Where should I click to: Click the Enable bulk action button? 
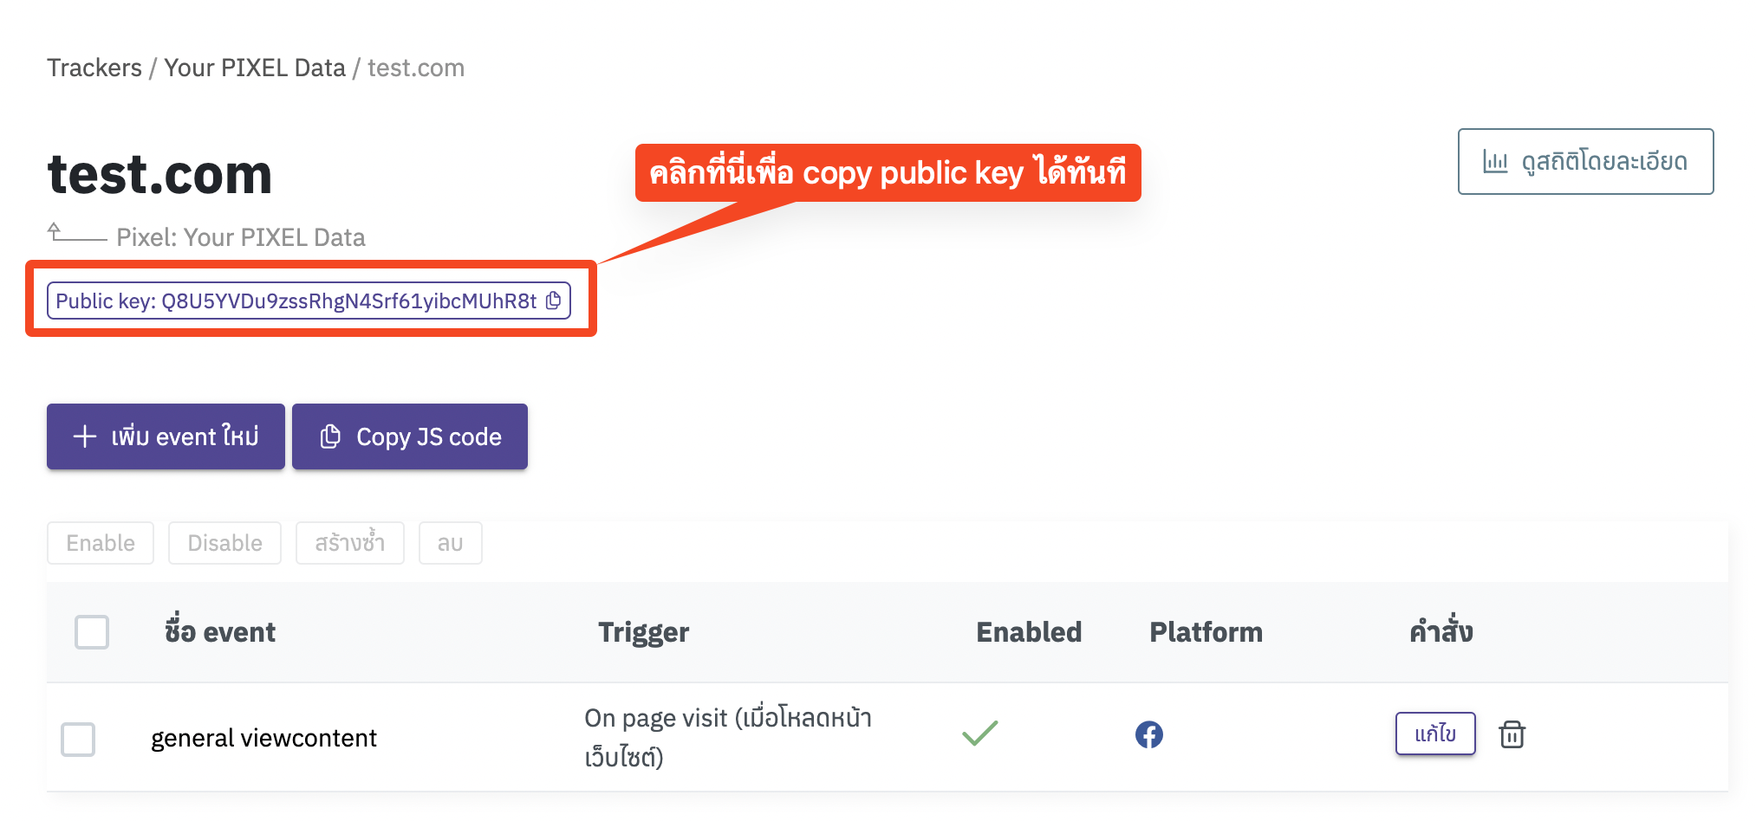(100, 543)
